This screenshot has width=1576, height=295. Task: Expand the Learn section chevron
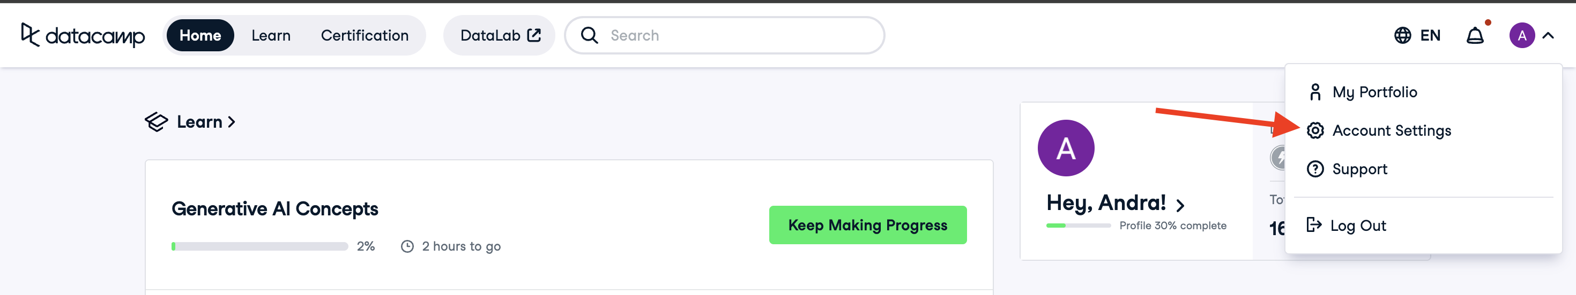pyautogui.click(x=231, y=122)
